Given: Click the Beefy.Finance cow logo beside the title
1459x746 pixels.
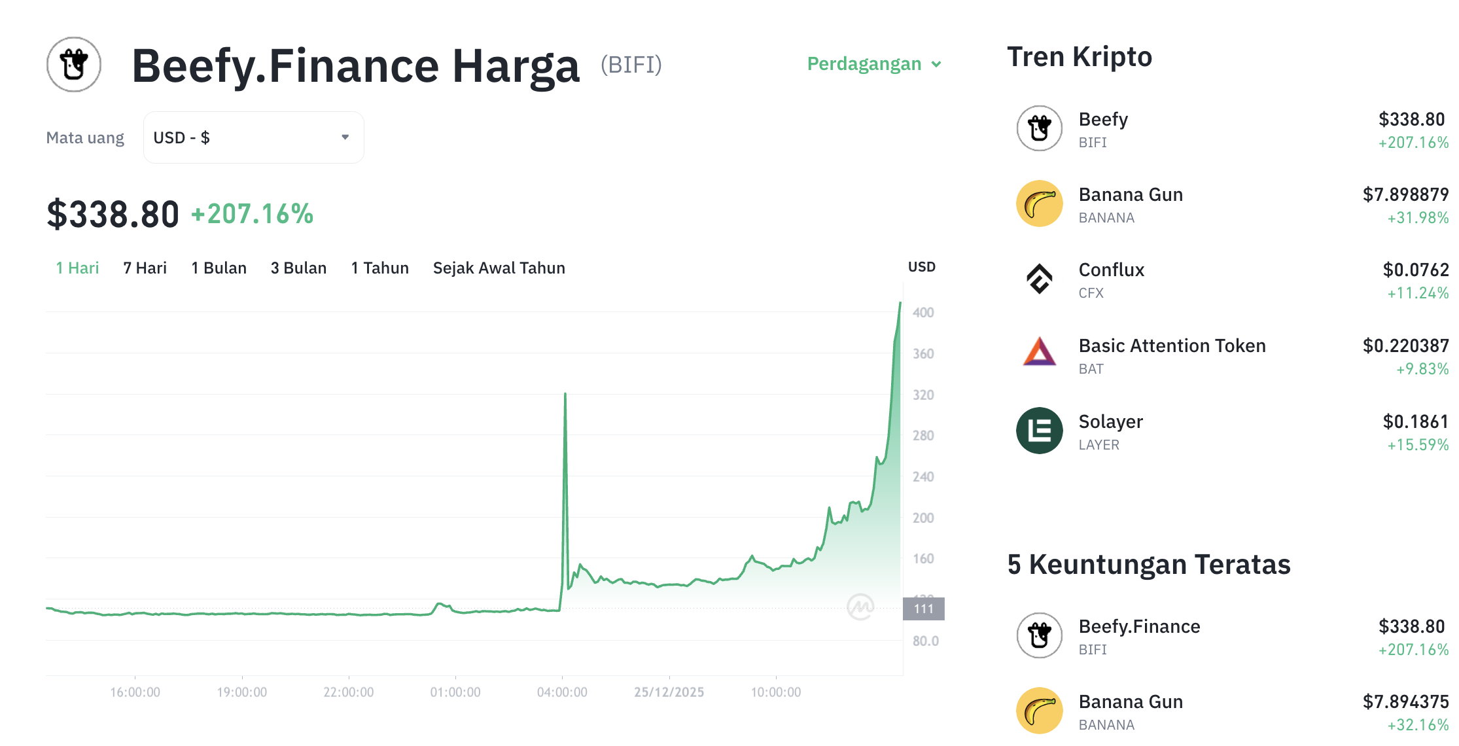Looking at the screenshot, I should 73,65.
